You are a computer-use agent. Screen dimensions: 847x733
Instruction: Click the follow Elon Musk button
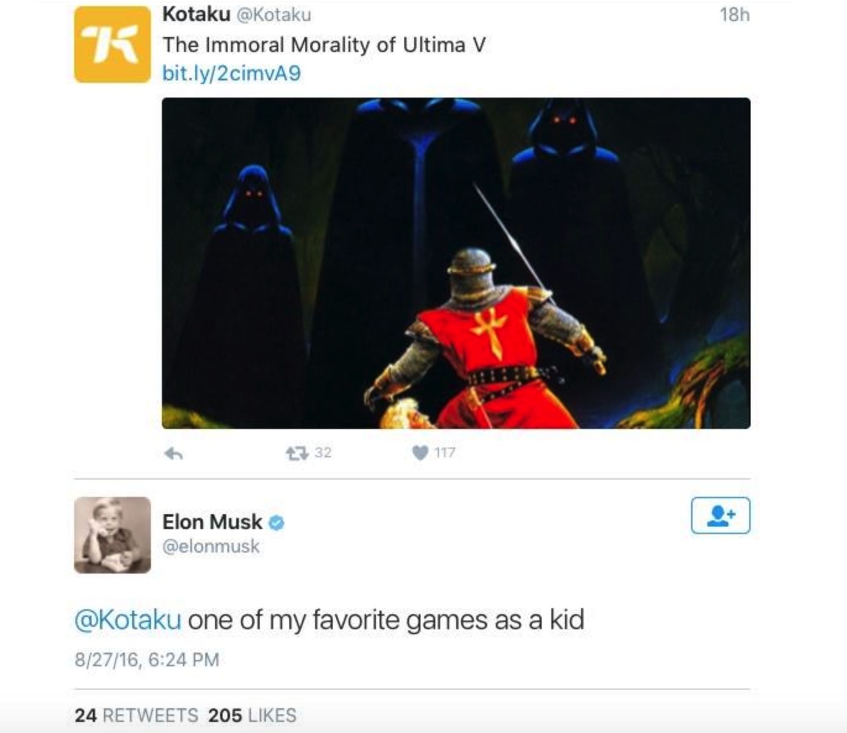[x=720, y=515]
